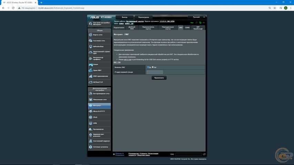Open the Обратная связь feedback link
Screen dimensions: 294x165
point(143,155)
